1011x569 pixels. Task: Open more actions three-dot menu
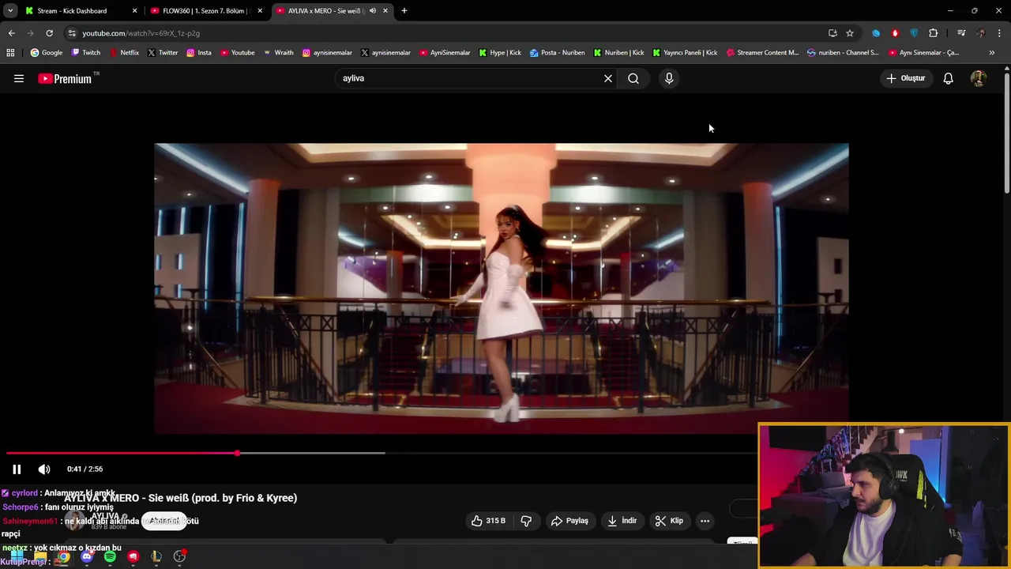tap(705, 521)
